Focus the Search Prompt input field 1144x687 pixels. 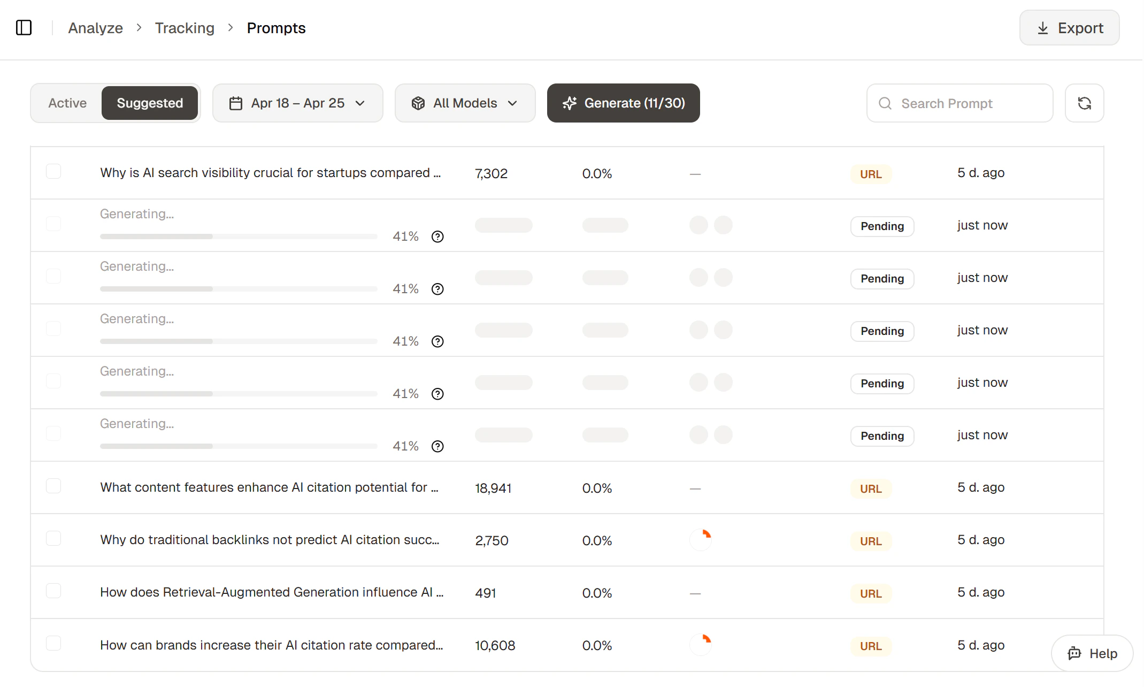click(x=960, y=103)
